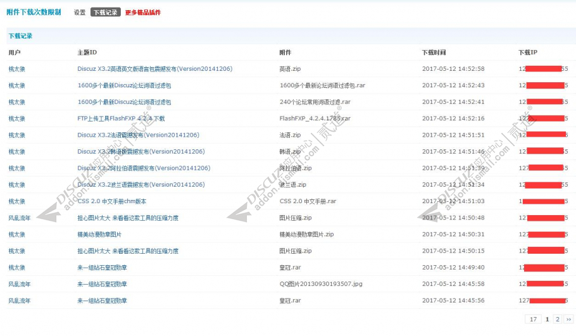Open topic Discuz X3.2韩语版震撼发布

click(x=141, y=151)
